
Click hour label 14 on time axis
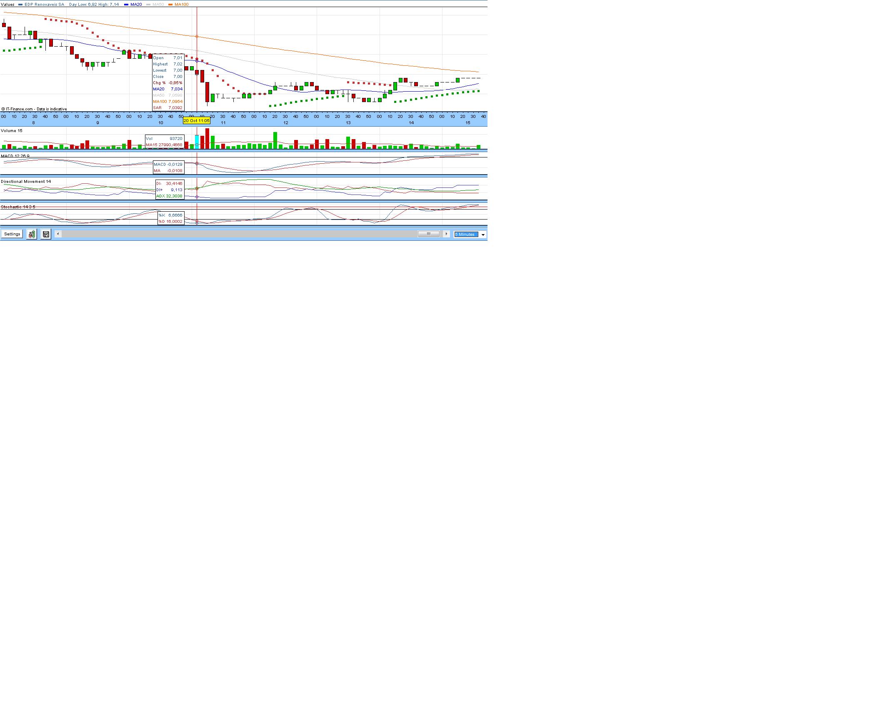coord(411,123)
